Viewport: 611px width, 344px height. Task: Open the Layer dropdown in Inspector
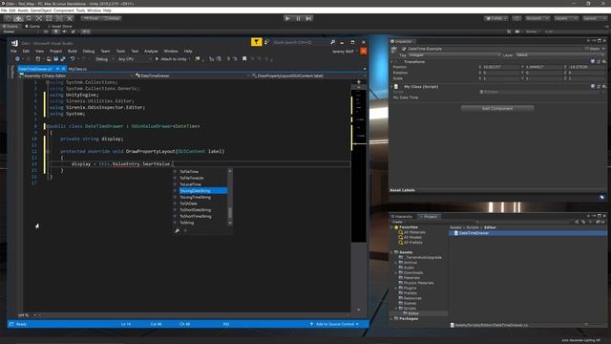[559, 55]
